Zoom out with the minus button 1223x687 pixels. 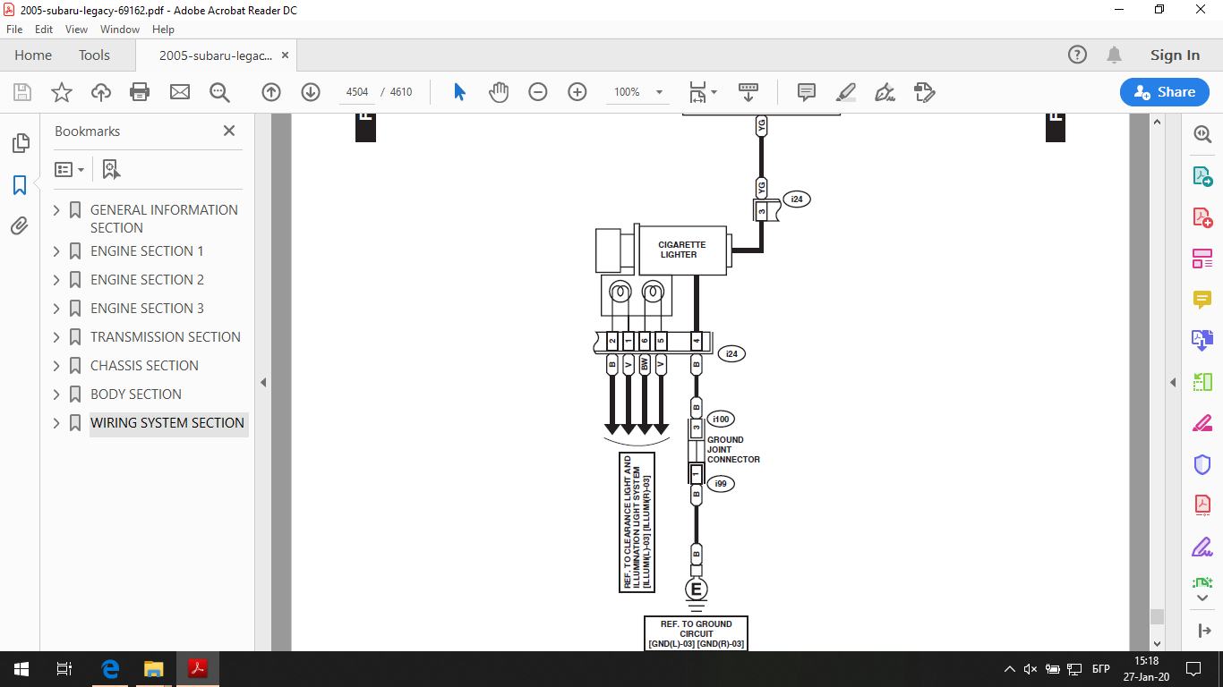(538, 92)
